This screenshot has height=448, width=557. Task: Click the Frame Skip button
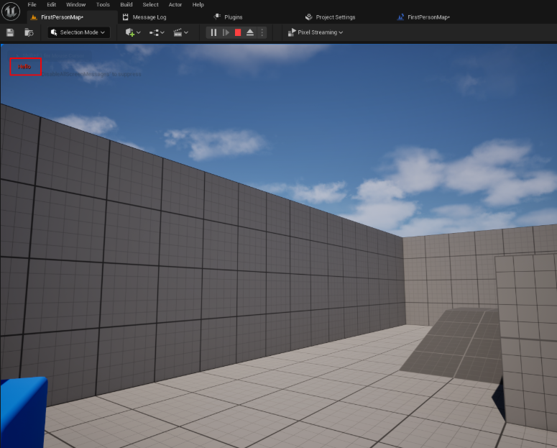click(x=226, y=32)
